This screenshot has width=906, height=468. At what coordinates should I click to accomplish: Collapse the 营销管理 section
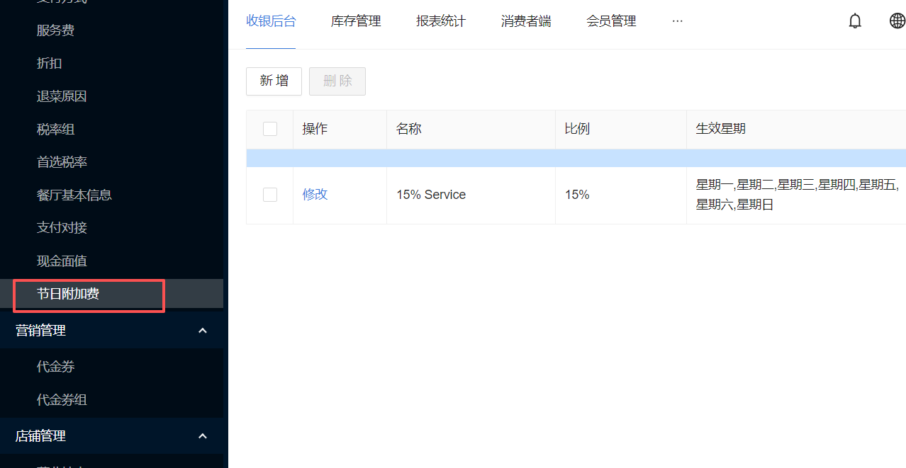click(x=202, y=331)
